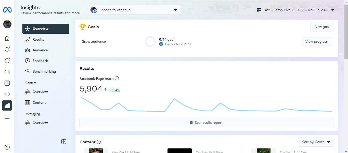Go to Home via house icon
This screenshot has height=153, width=348.
coord(7,38)
